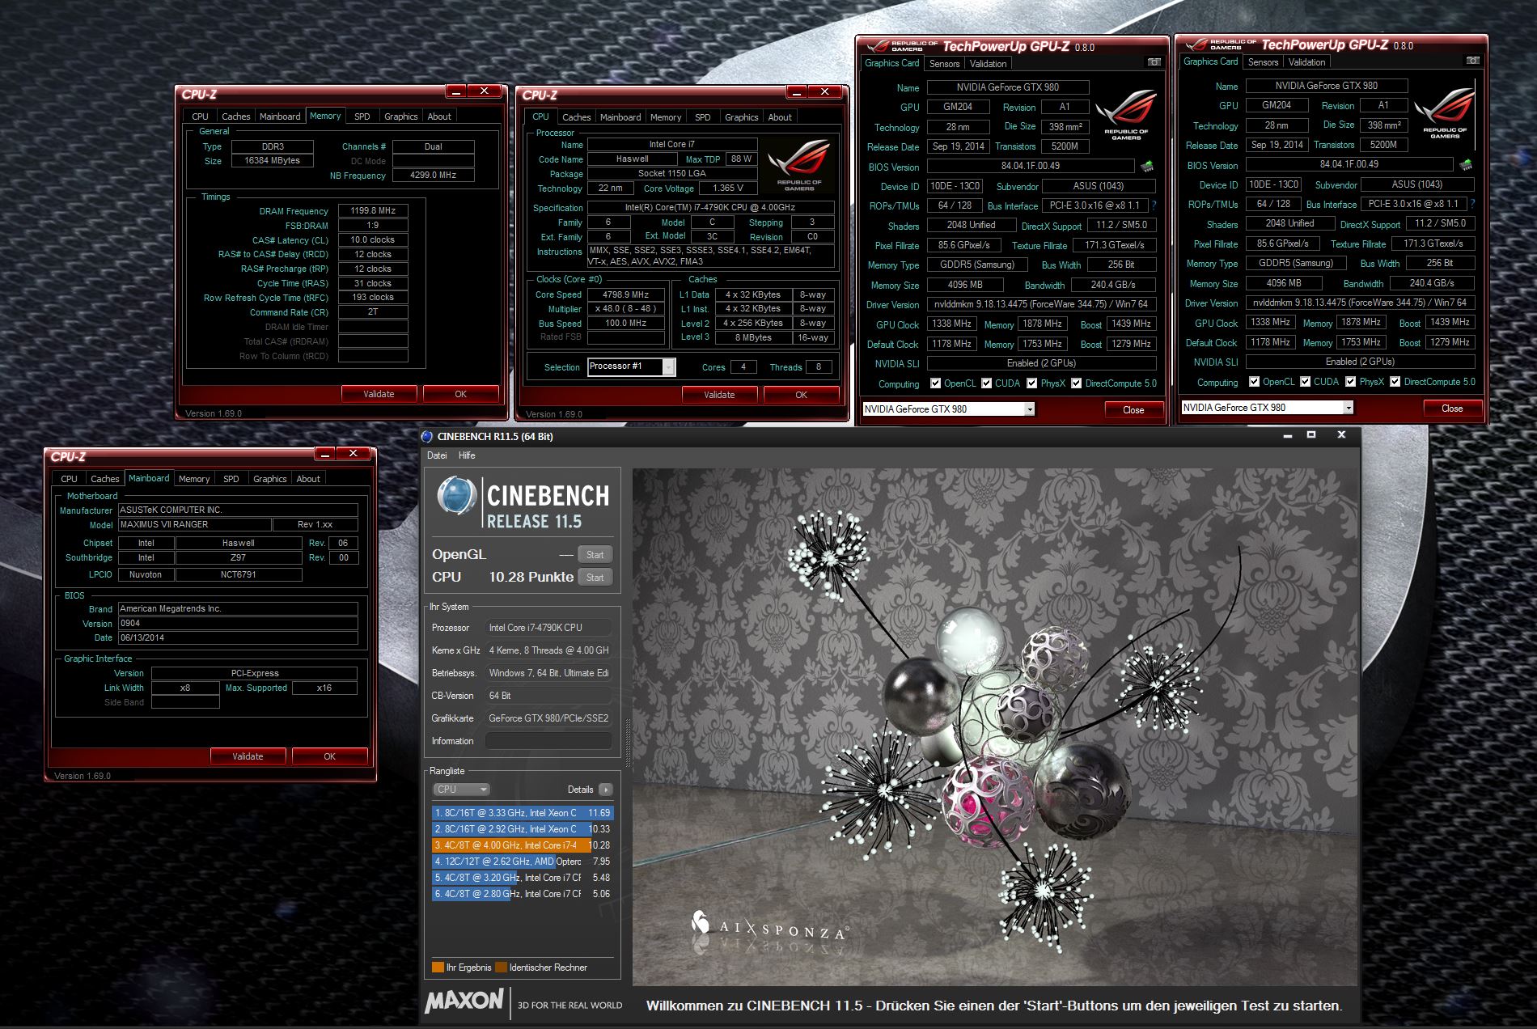The image size is (1537, 1029).
Task: Select ranking row '8C/16T @ 3.33 GHz'
Action: click(x=523, y=813)
